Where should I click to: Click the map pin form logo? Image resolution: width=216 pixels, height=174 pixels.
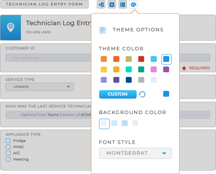(x=10, y=27)
